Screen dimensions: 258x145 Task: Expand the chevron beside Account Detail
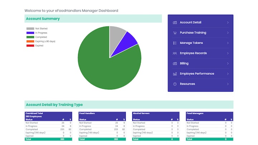point(228,23)
